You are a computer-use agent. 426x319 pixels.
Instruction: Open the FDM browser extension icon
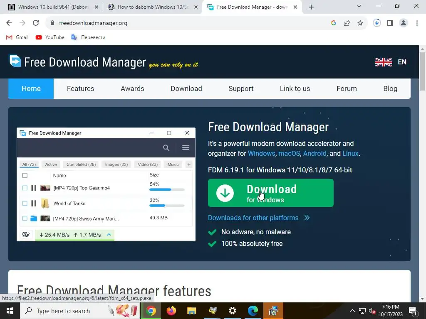(x=377, y=23)
